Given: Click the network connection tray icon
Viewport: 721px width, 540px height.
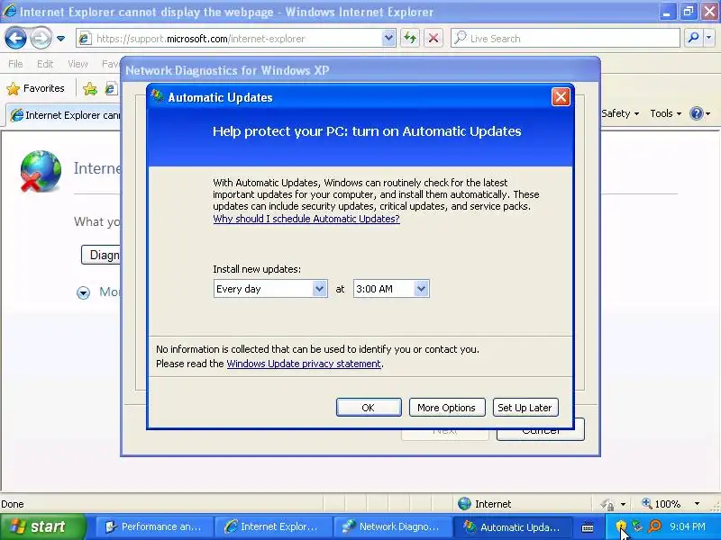Looking at the screenshot, I should pos(637,526).
